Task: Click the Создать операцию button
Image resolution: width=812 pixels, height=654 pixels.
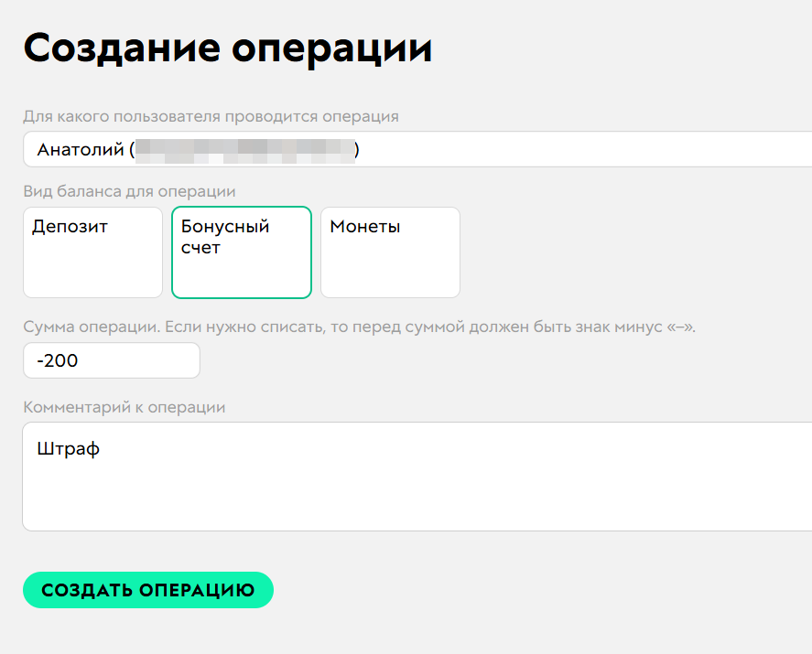Action: tap(147, 590)
